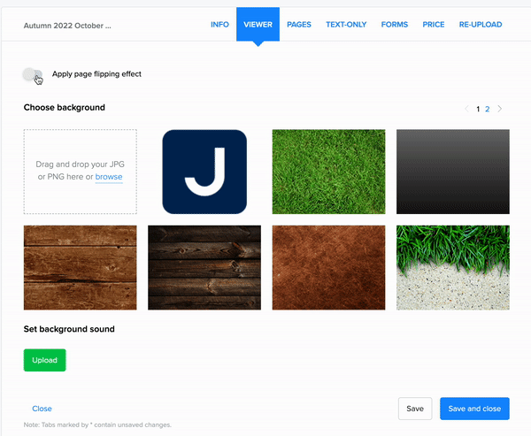The height and width of the screenshot is (436, 531).
Task: Click the Close link at bottom left
Action: 42,409
